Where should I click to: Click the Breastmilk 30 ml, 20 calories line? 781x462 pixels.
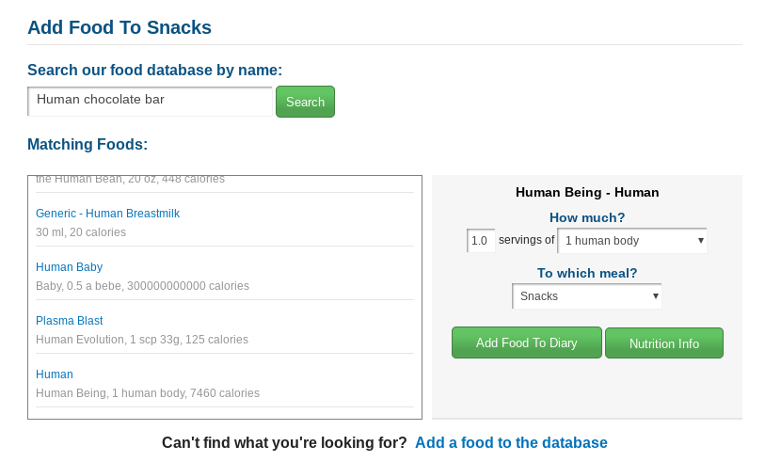coord(81,232)
